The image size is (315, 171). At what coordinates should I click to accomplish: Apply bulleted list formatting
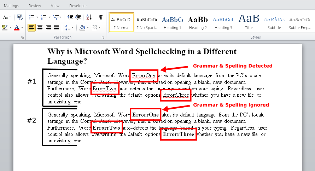(32, 17)
